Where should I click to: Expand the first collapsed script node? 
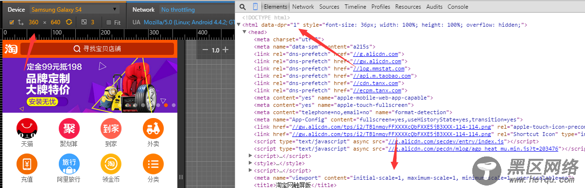coord(251,155)
